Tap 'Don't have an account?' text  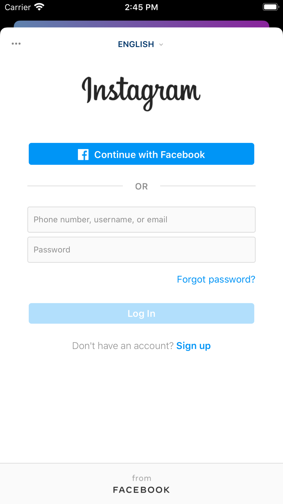tap(123, 346)
